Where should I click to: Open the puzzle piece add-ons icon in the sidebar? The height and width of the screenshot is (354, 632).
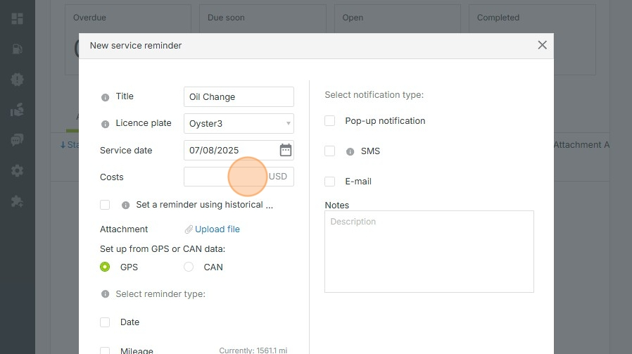click(17, 201)
